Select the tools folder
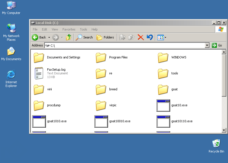228x163 pixels. click(168, 74)
